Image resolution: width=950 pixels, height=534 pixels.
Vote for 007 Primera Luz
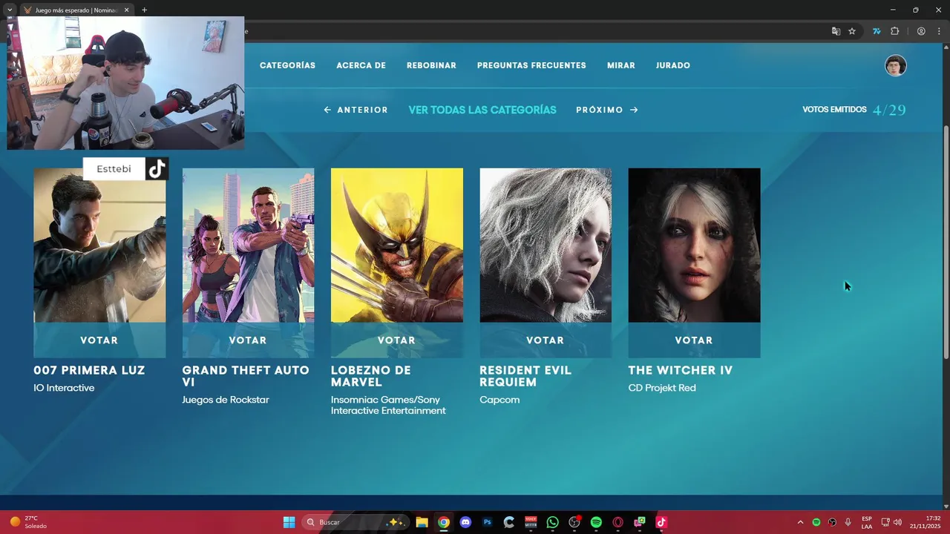pyautogui.click(x=99, y=340)
